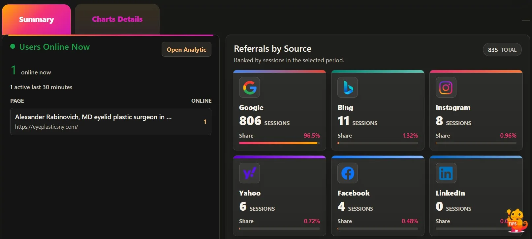
Task: Click the Instagram source name label
Action: pos(453,108)
